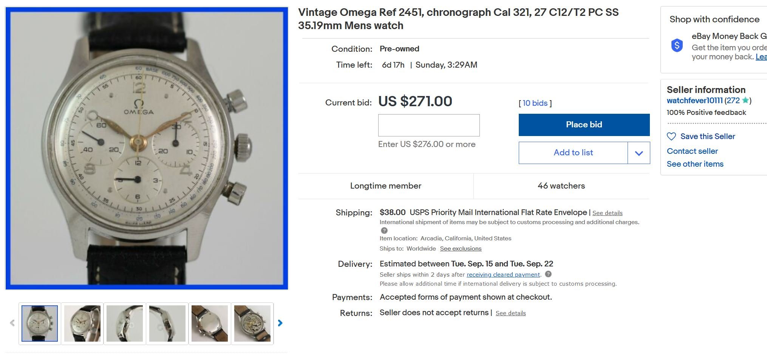This screenshot has width=767, height=356.
Task: Click the Money Back Guarantee shield icon
Action: (x=677, y=46)
